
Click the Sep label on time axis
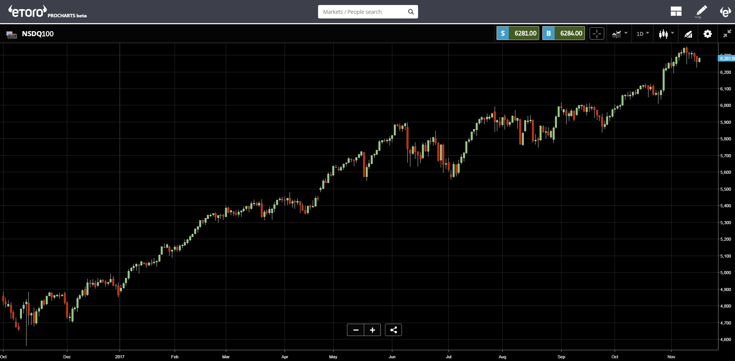tap(561, 357)
